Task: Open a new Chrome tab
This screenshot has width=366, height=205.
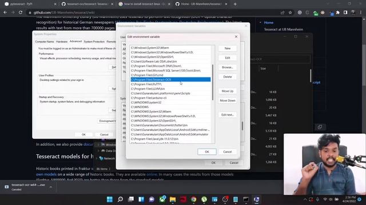Action: tap(235, 4)
